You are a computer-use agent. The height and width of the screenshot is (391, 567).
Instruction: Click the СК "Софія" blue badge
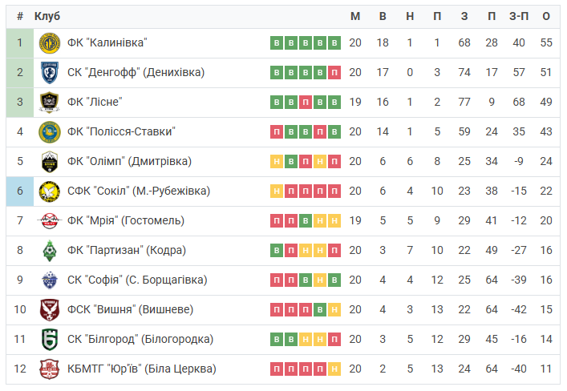(50, 280)
